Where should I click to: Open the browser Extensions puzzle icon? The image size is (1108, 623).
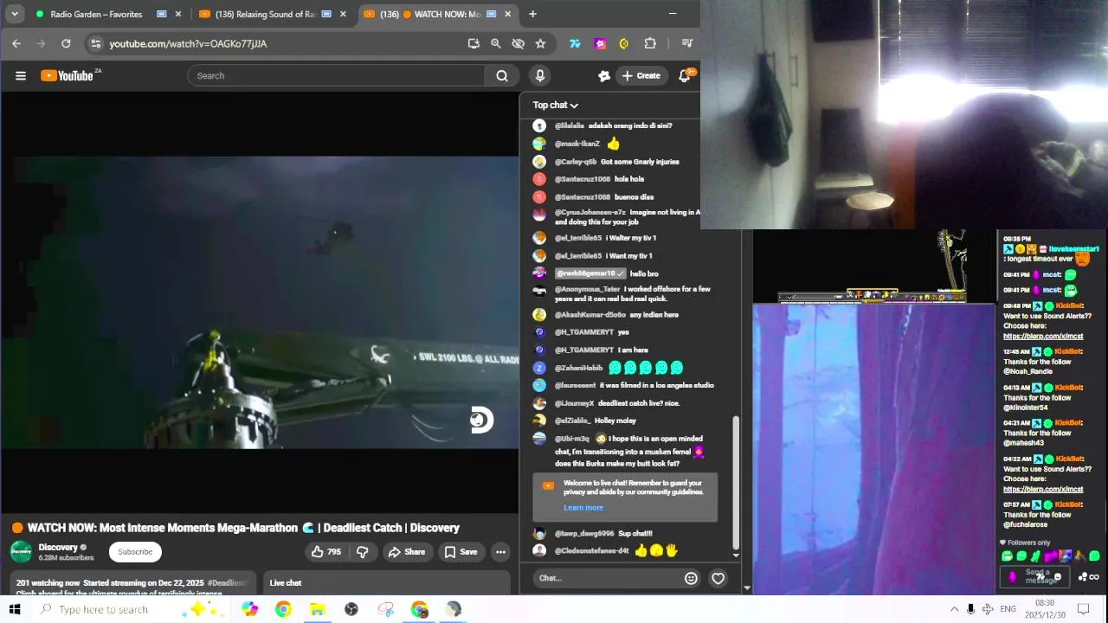pos(650,43)
